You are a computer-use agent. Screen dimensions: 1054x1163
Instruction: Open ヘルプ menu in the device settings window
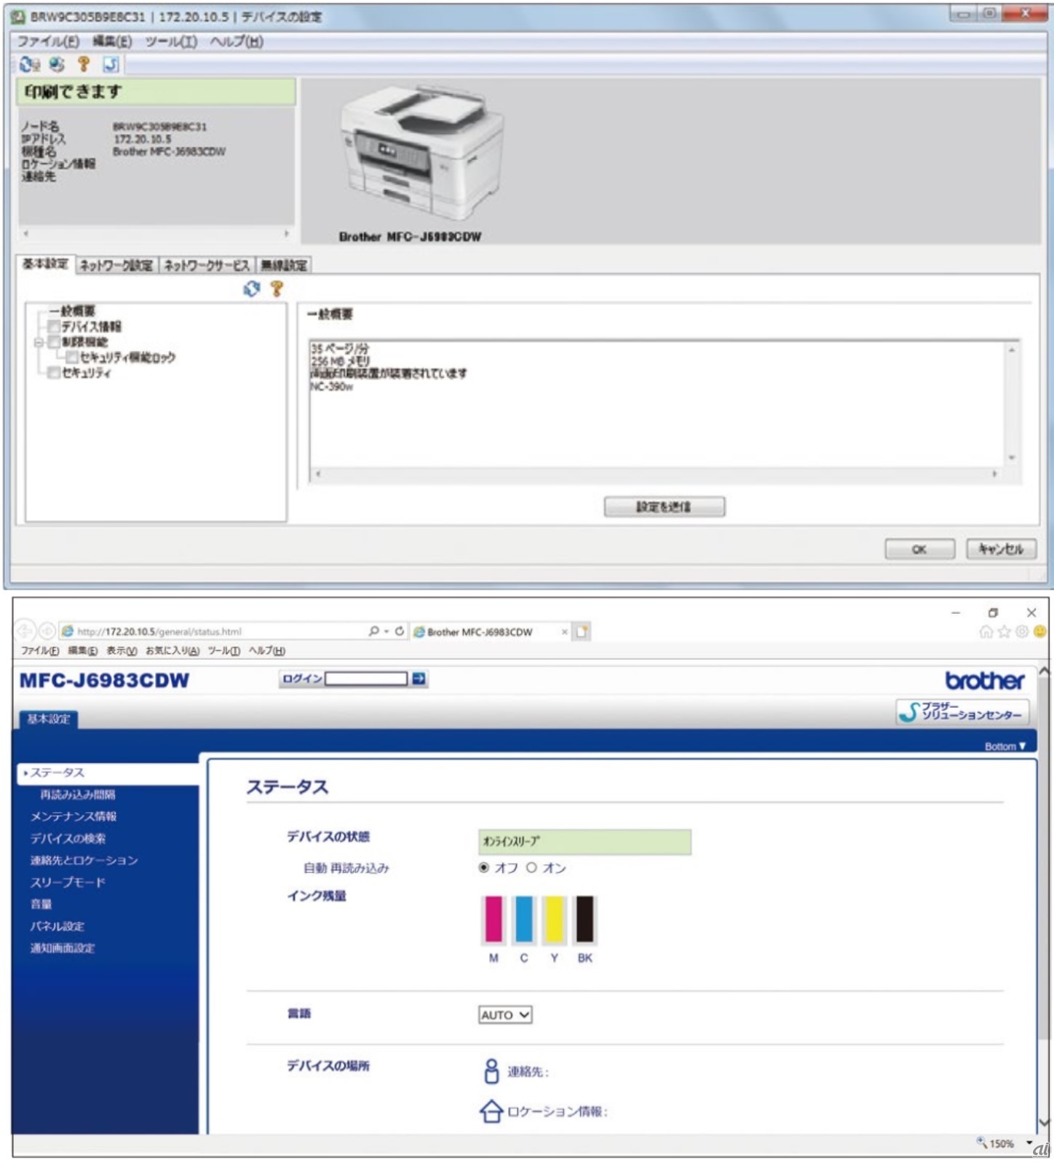[237, 42]
